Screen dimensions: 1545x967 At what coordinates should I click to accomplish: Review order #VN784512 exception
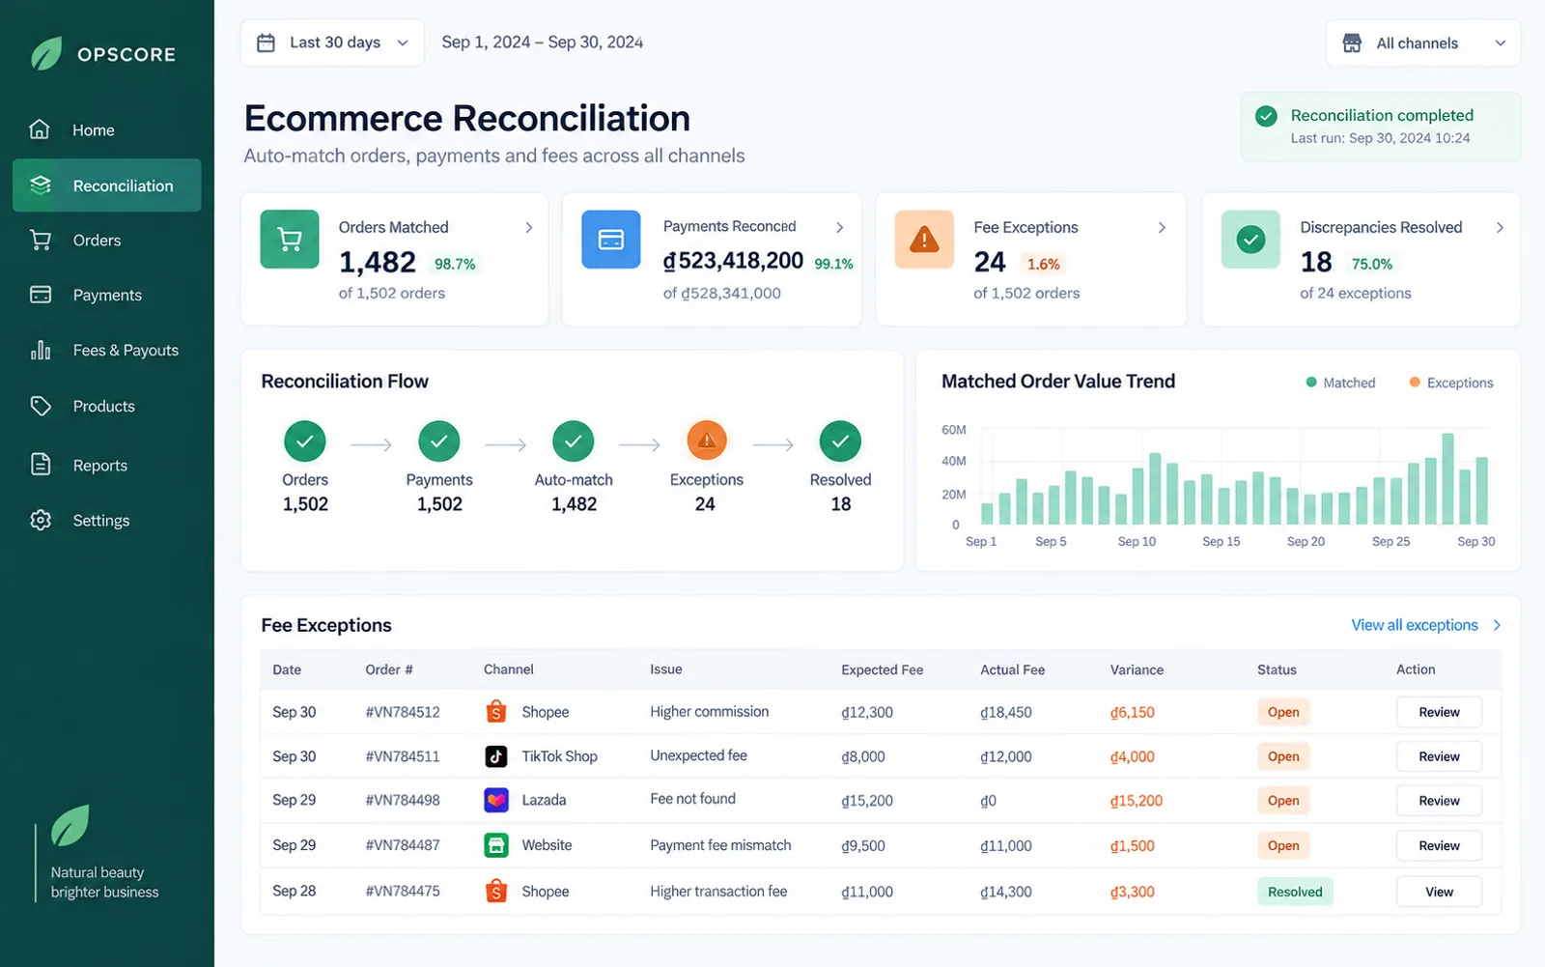point(1439,712)
